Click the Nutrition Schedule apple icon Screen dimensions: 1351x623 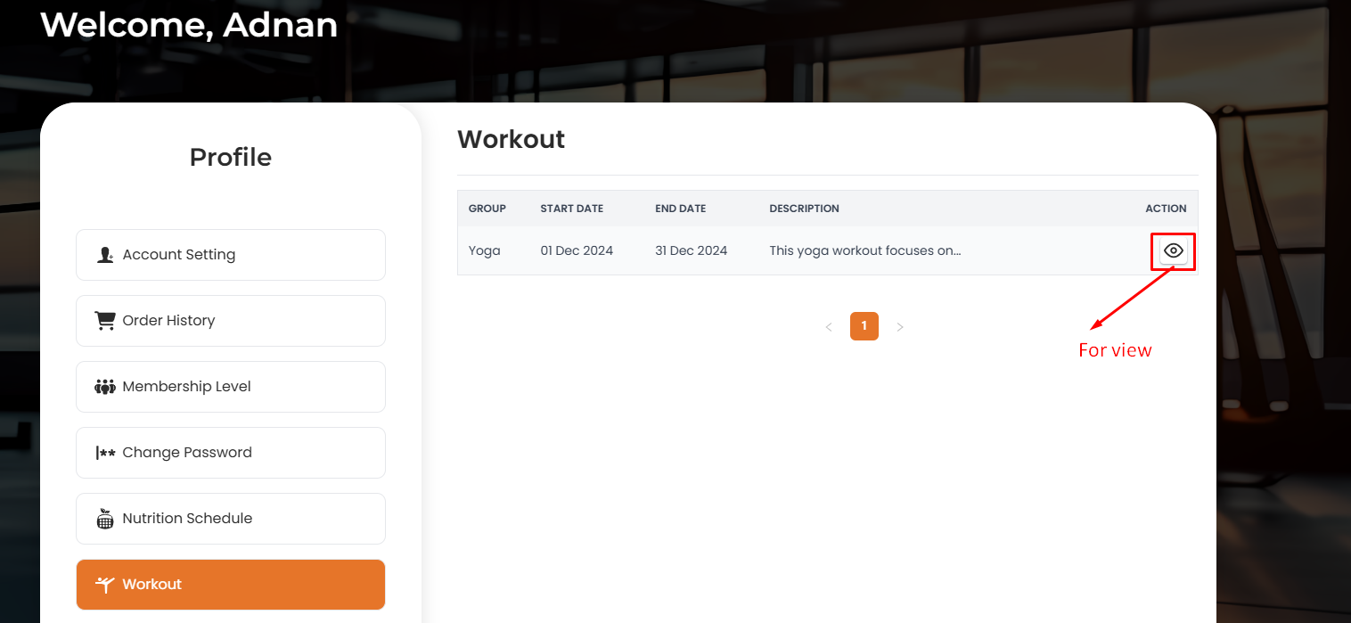(105, 518)
